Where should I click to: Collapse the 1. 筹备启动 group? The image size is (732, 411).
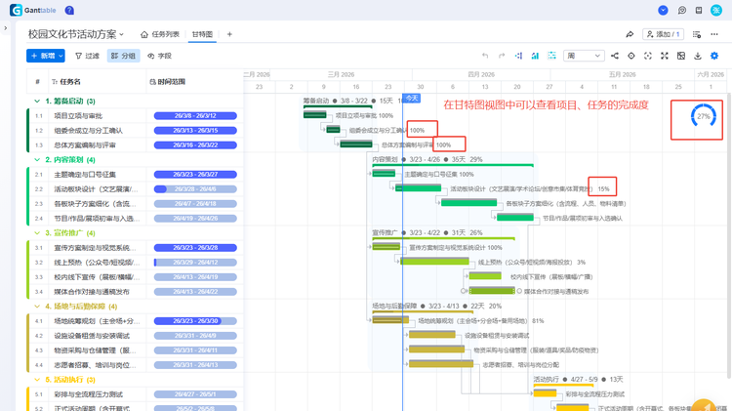[37, 101]
